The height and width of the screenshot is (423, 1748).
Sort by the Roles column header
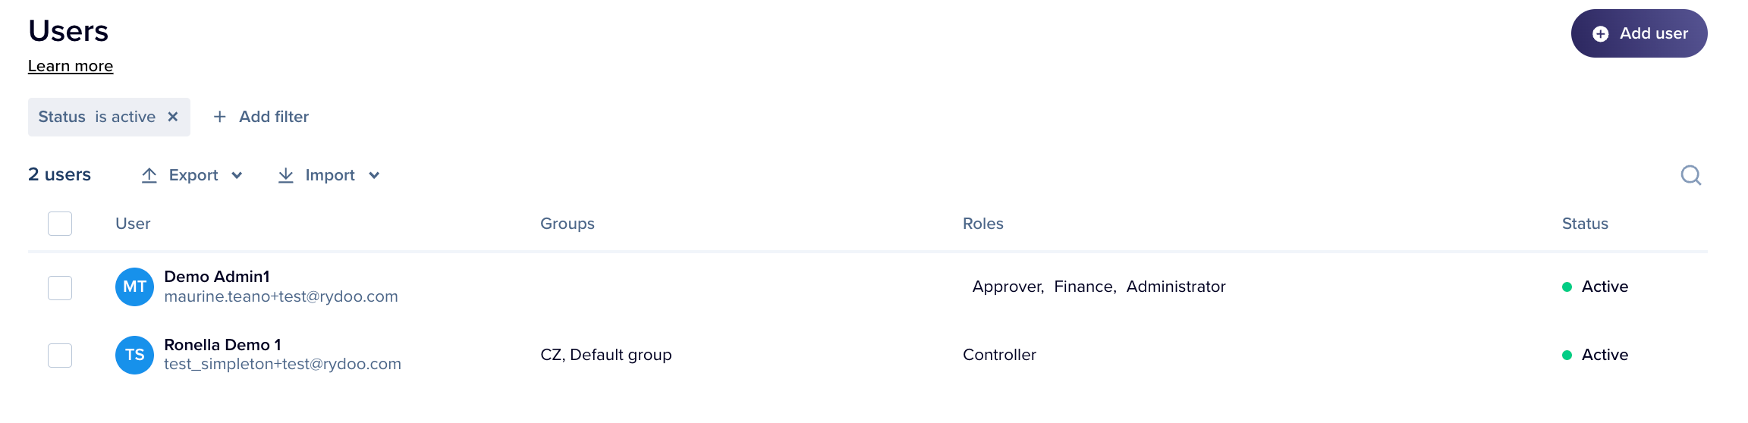point(983,224)
